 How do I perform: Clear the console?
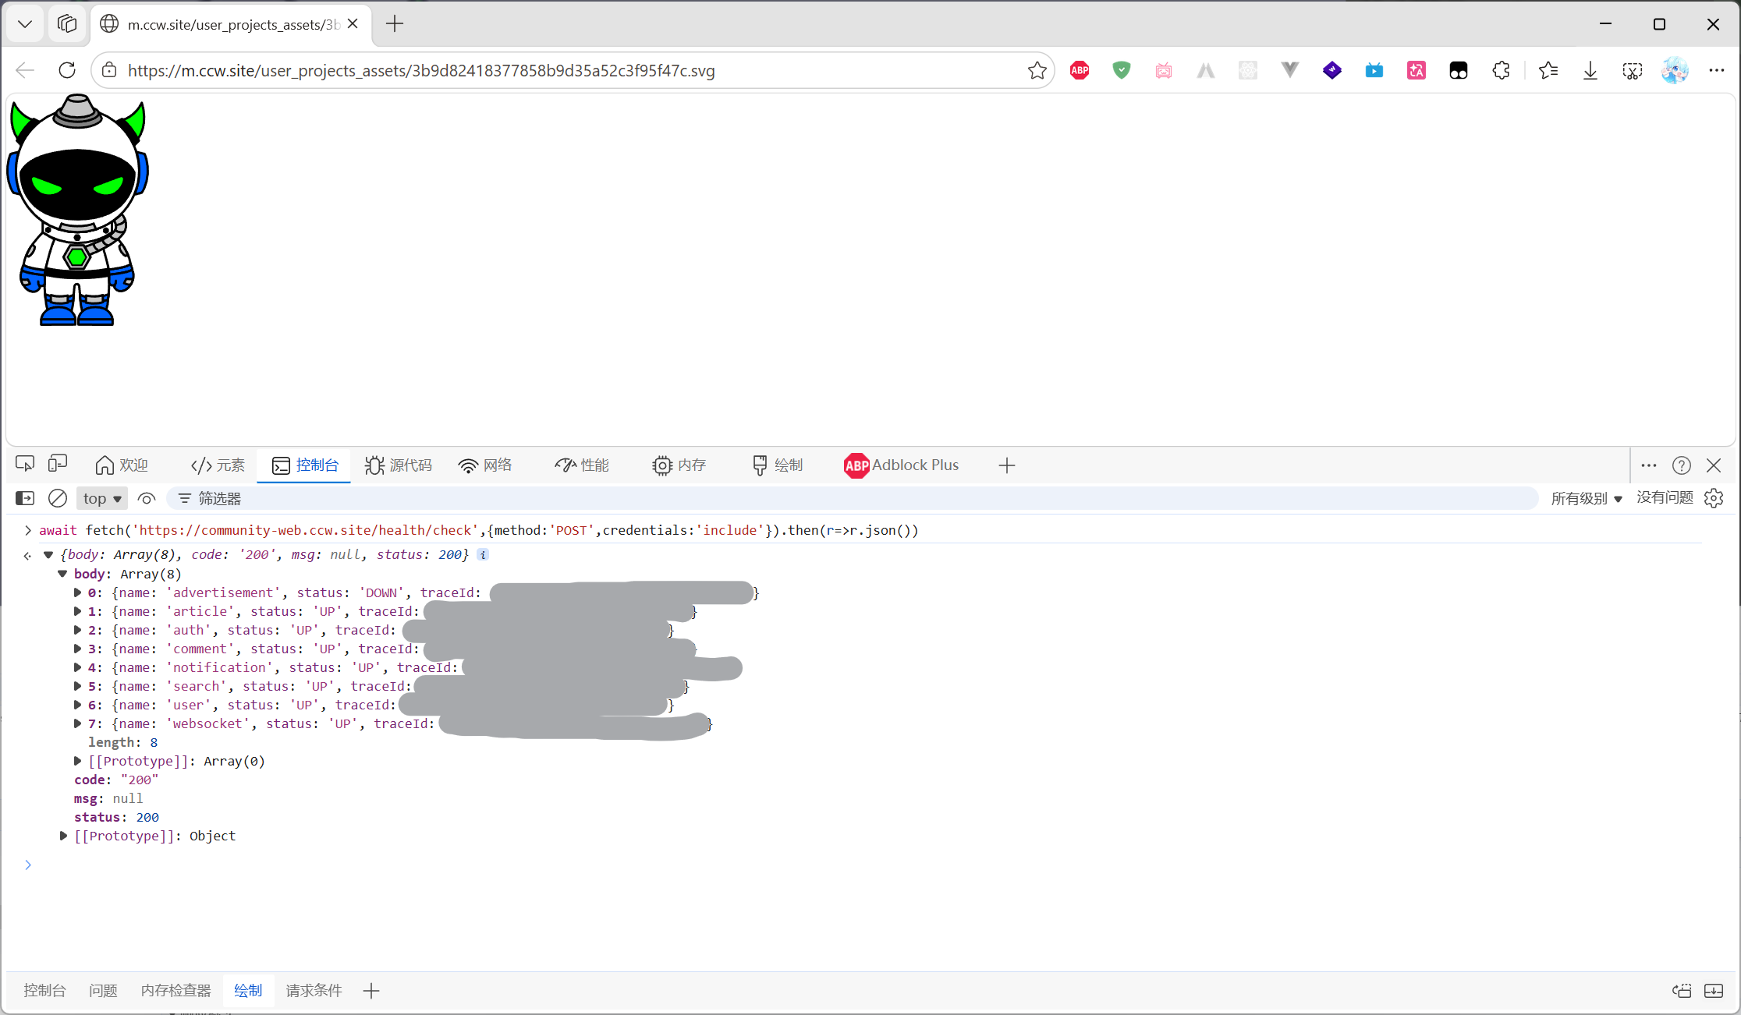pos(58,498)
